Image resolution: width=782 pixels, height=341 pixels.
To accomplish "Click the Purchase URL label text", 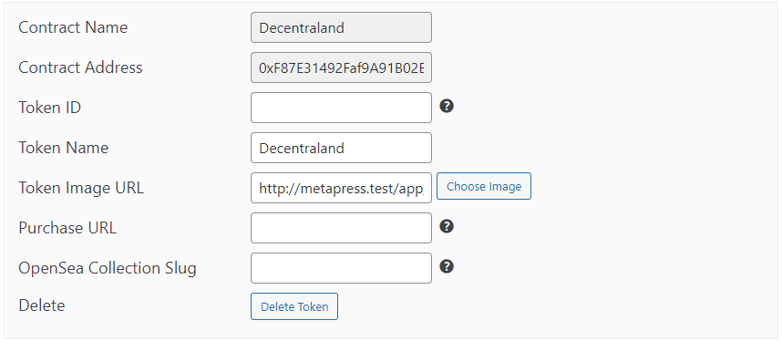I will 67,228.
